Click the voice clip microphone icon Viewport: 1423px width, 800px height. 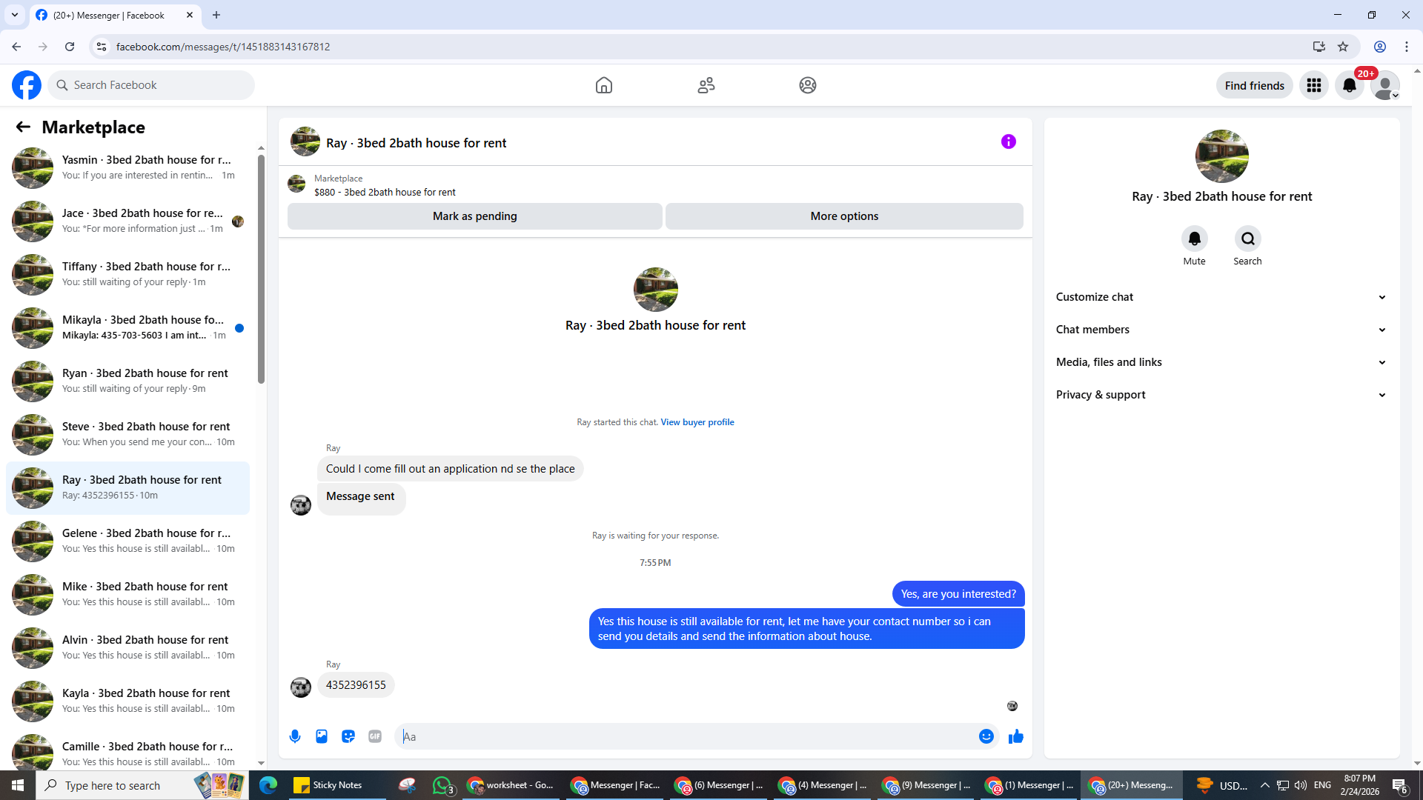295,736
